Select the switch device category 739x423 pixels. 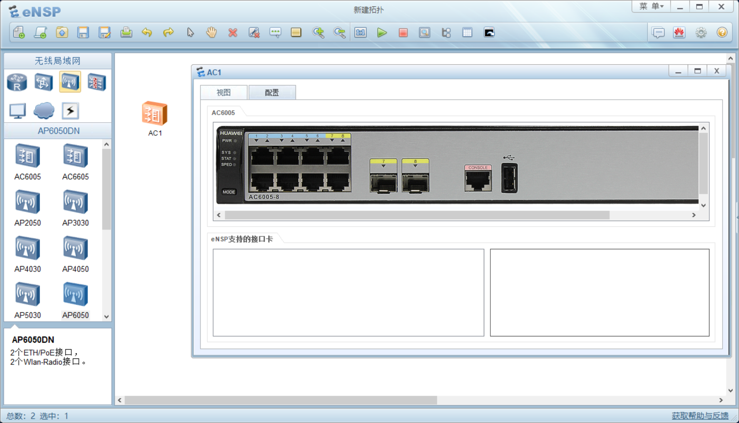(43, 82)
